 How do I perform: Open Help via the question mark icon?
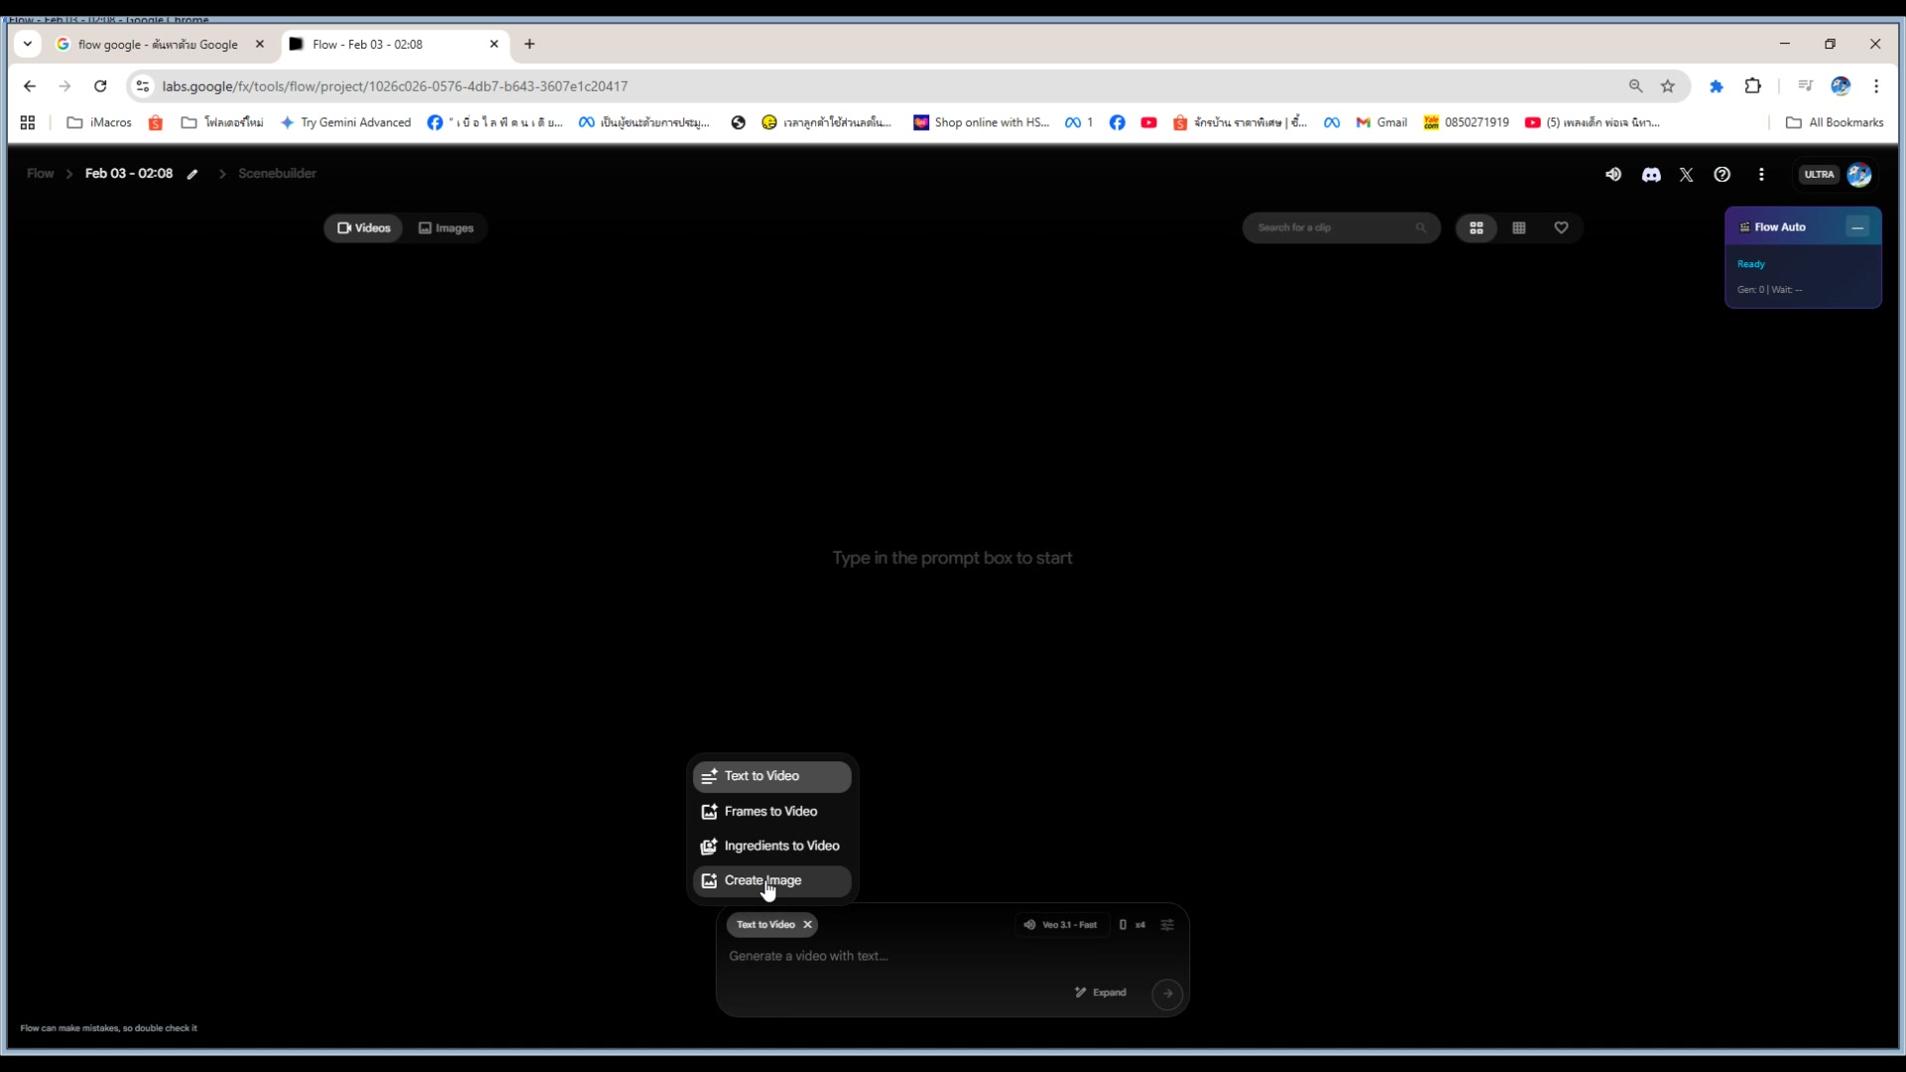click(x=1722, y=174)
